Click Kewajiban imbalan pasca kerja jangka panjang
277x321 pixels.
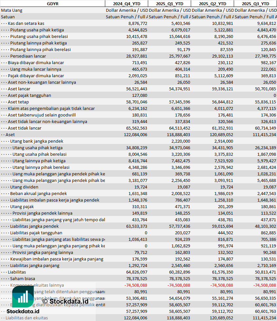(57, 259)
